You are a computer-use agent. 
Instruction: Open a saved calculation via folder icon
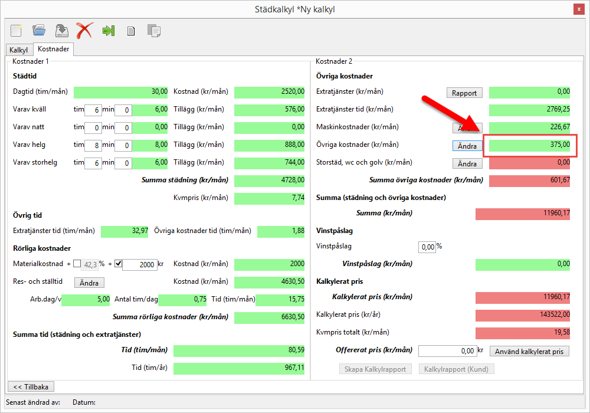[39, 30]
